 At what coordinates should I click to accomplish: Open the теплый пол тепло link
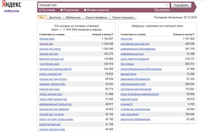[50, 49]
